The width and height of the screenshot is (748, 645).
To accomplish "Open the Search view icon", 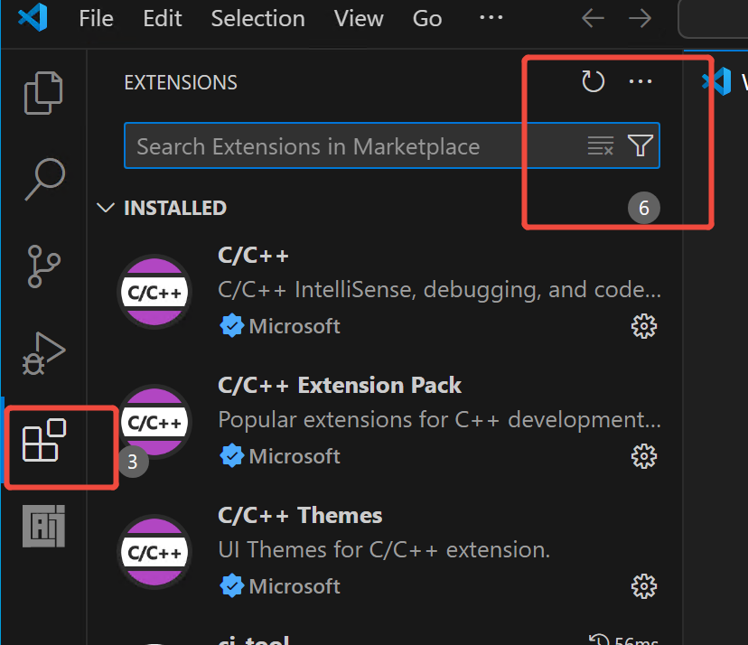I will (x=43, y=179).
